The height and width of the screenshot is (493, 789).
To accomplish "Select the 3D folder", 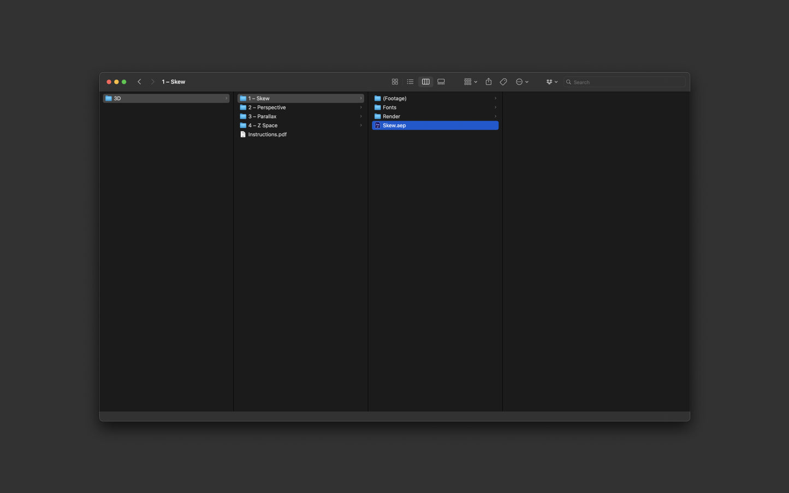I will tap(166, 98).
